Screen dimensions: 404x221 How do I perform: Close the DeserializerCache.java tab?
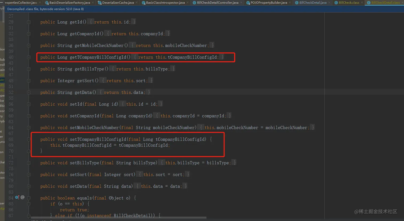[137, 3]
